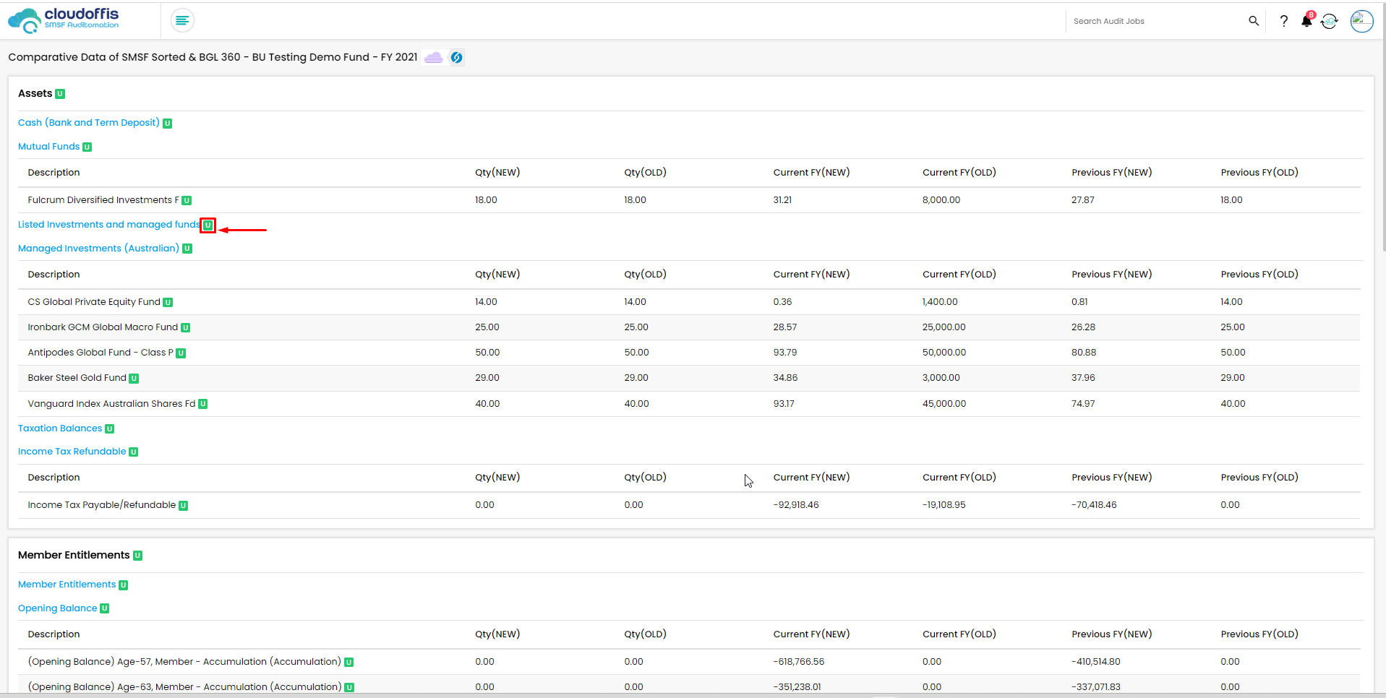
Task: Click U badge beside Vanguard Index Australian Shares Fd
Action: pos(203,404)
